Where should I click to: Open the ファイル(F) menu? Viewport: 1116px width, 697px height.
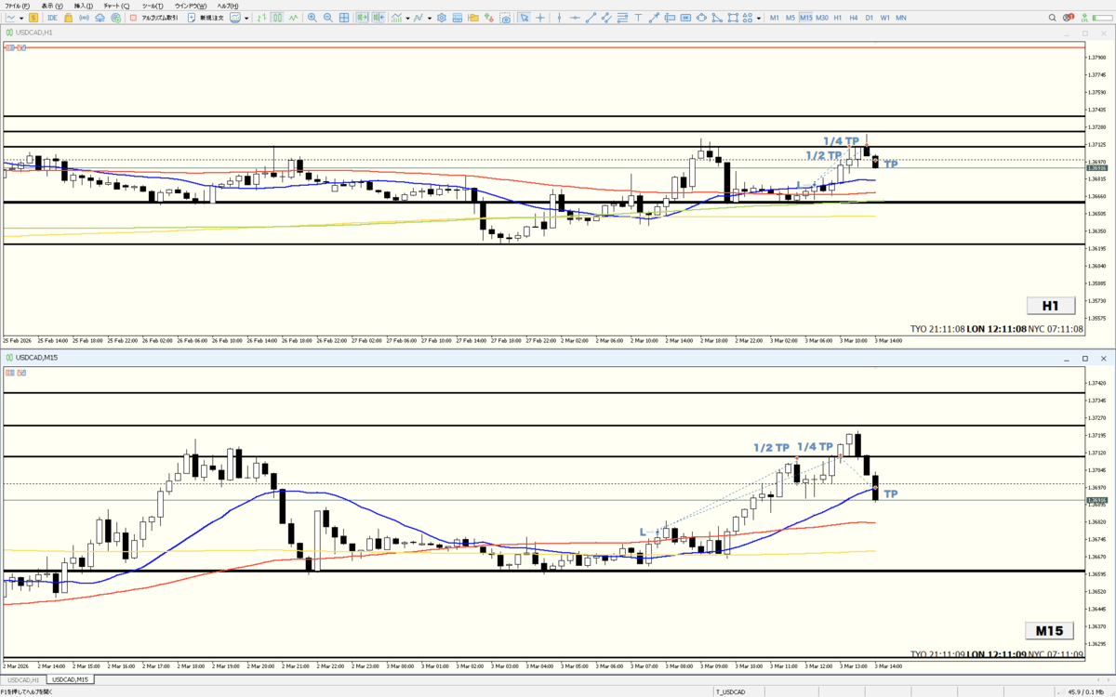(18, 6)
